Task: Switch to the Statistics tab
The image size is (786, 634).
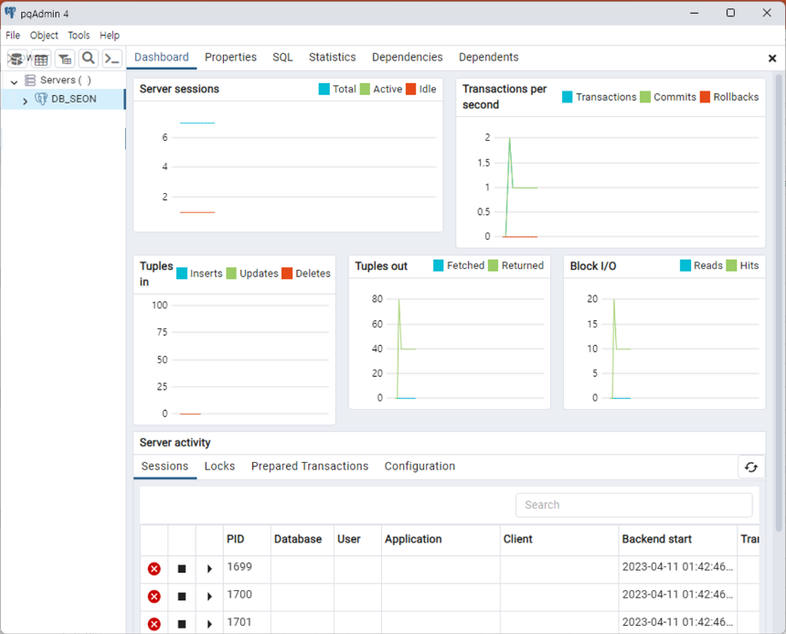Action: (333, 58)
